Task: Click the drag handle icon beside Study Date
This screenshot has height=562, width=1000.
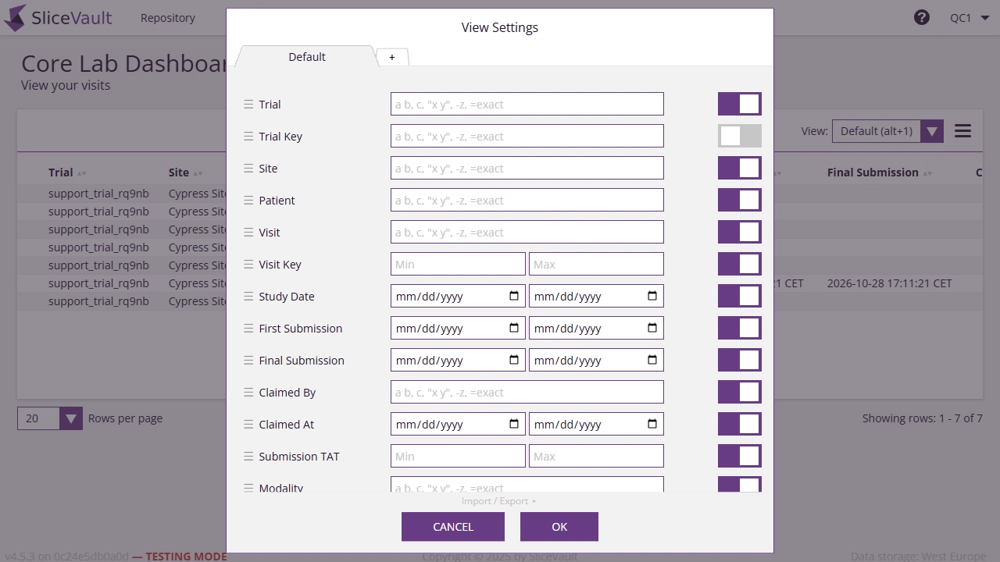Action: pos(248,296)
